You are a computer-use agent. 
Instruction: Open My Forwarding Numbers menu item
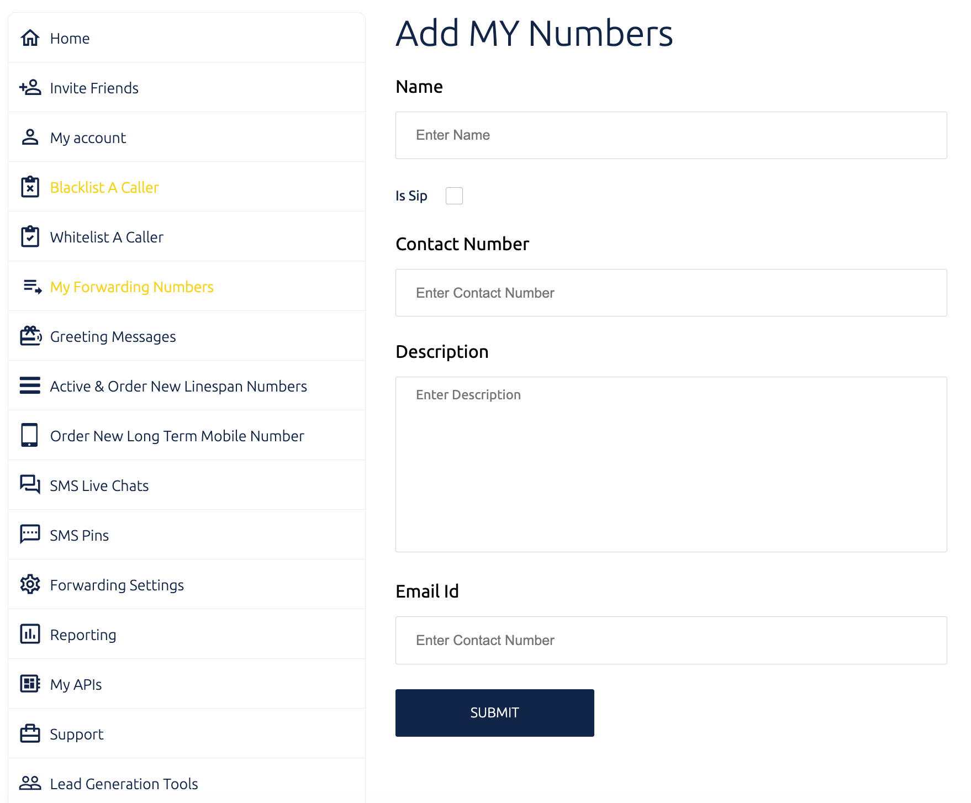pyautogui.click(x=187, y=286)
